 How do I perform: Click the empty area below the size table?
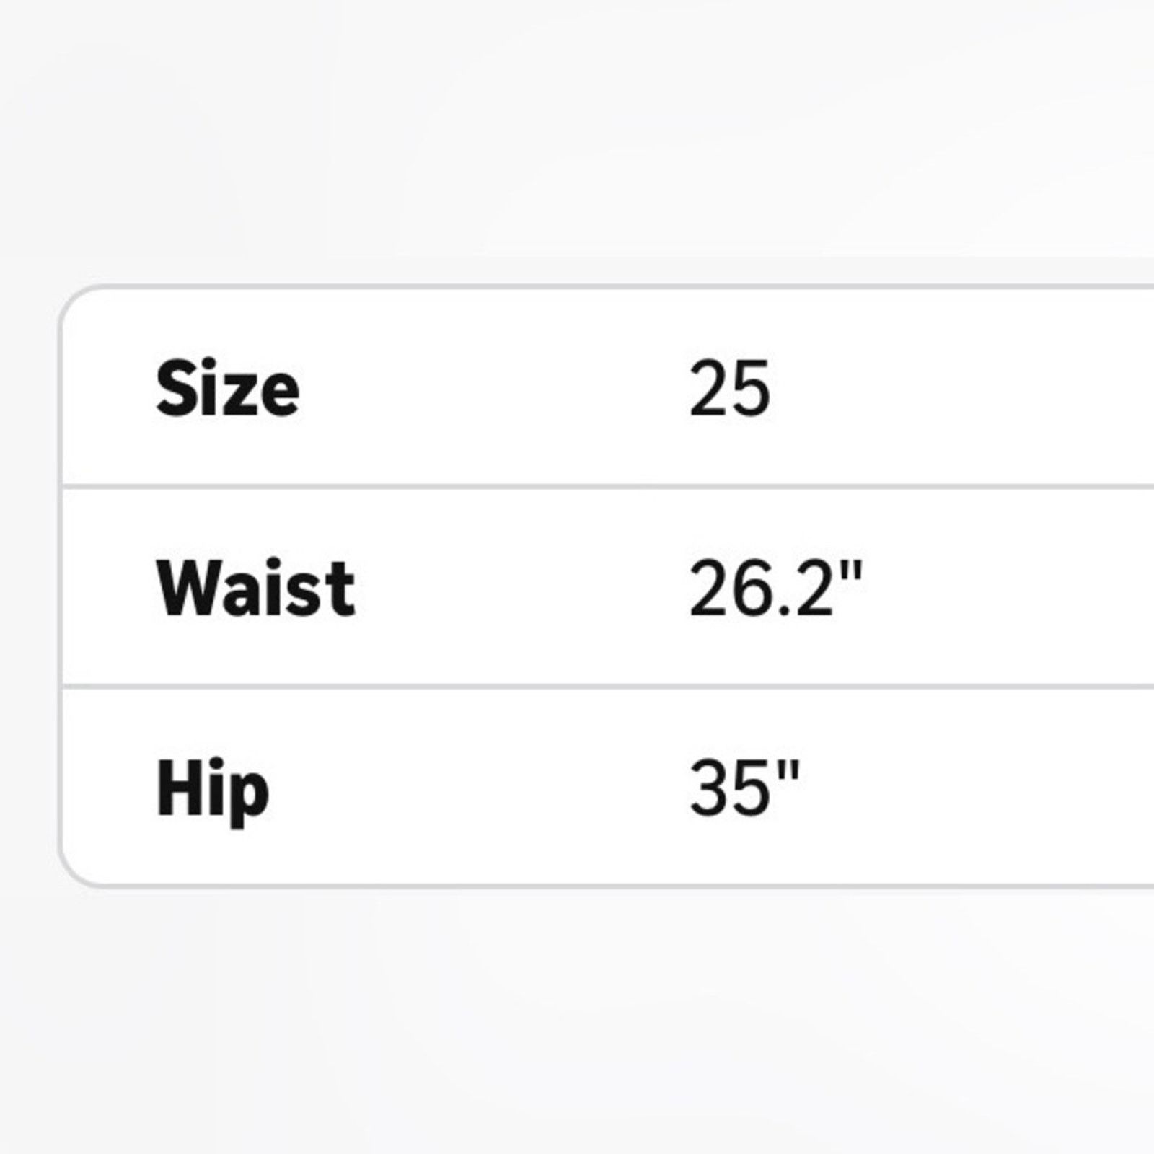pyautogui.click(x=577, y=1021)
